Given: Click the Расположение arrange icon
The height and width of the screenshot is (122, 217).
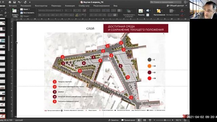Looking at the screenshot, I should click(x=159, y=11).
